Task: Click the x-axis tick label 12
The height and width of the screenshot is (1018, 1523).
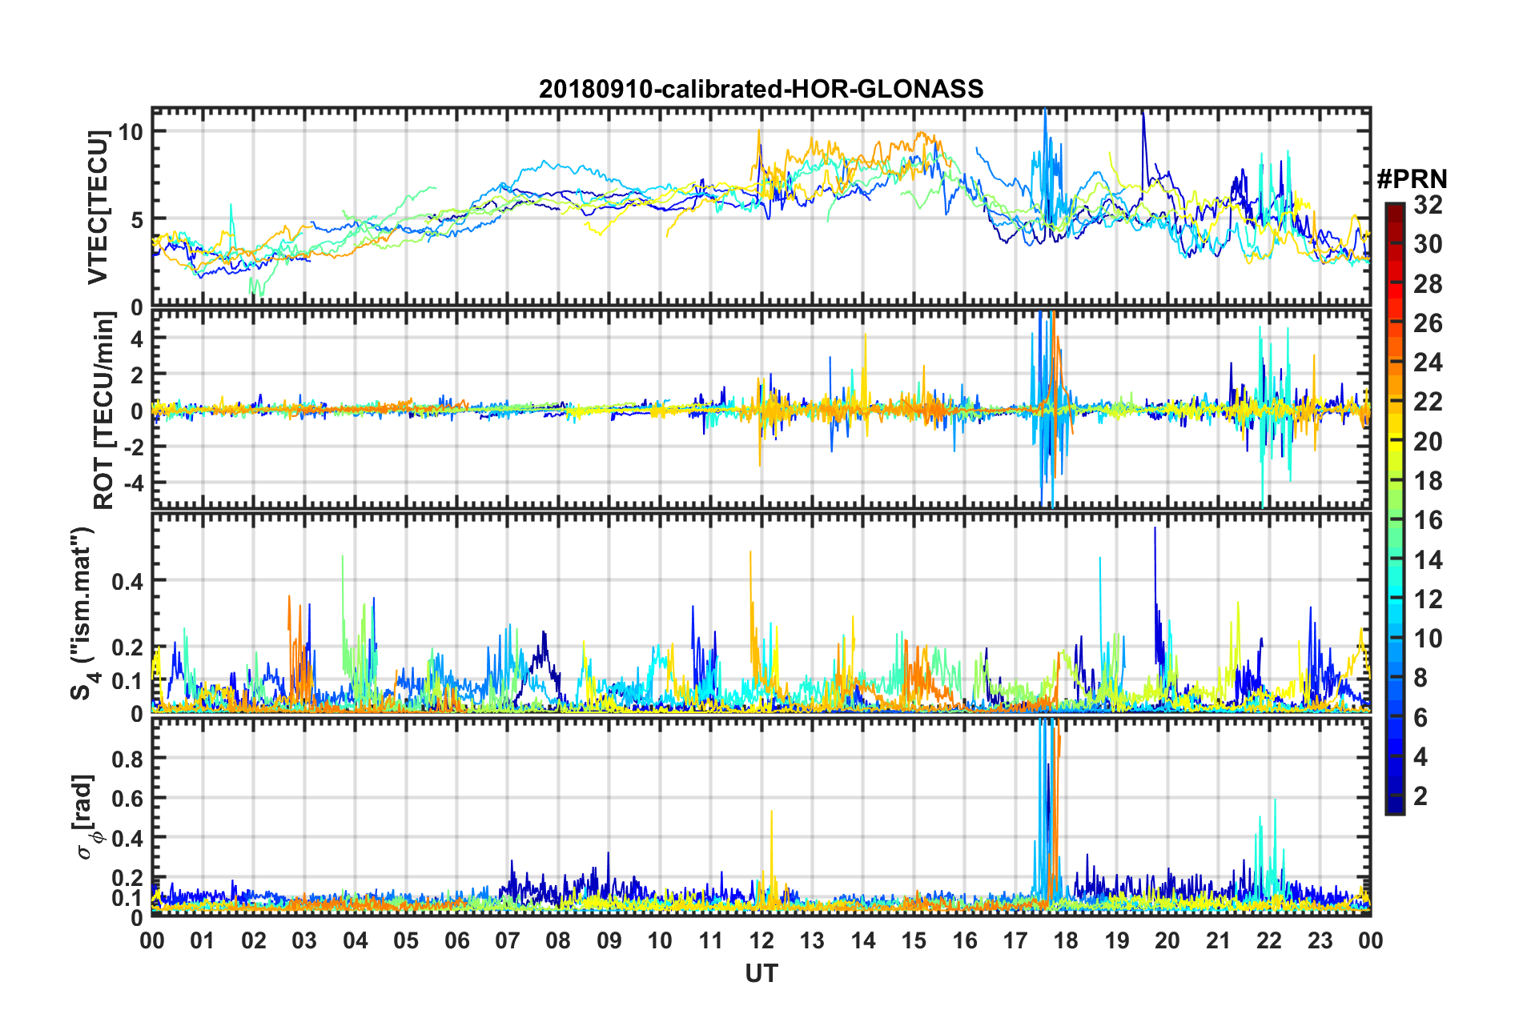Action: point(761,941)
